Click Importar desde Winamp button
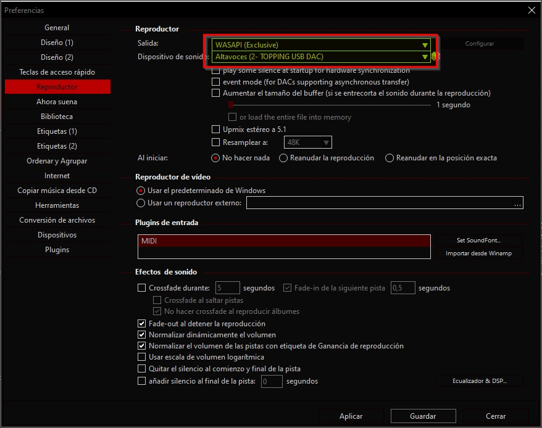Viewport: 542px width, 428px height. [479, 253]
